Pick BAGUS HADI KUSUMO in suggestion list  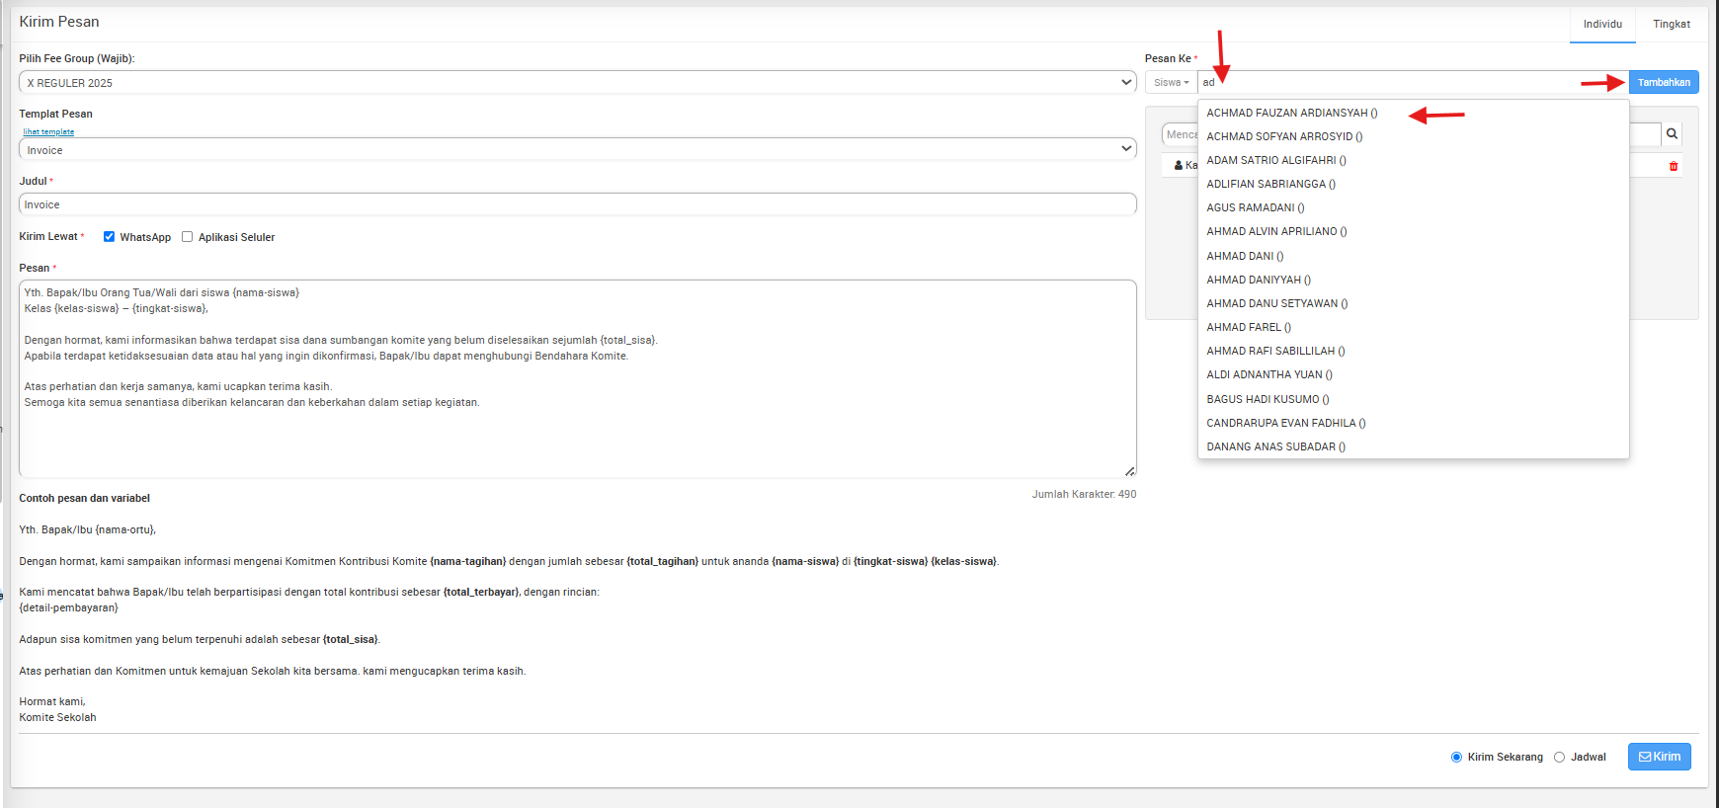coord(1268,399)
